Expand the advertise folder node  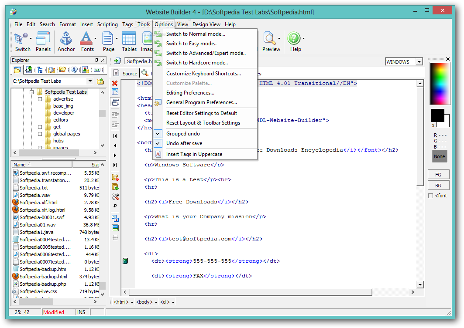click(x=40, y=99)
